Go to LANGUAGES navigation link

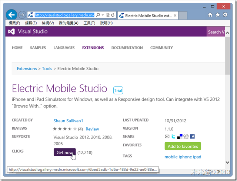click(x=64, y=48)
